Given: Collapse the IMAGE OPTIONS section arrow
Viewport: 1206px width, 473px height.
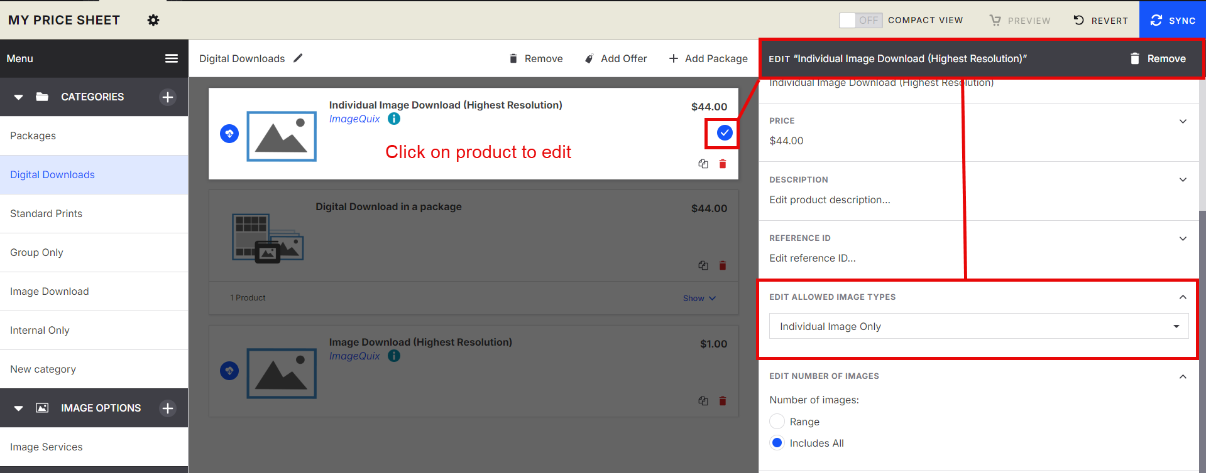Looking at the screenshot, I should coord(19,408).
